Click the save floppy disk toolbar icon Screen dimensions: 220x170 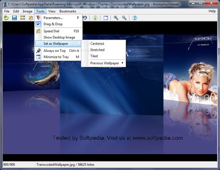coord(14,18)
